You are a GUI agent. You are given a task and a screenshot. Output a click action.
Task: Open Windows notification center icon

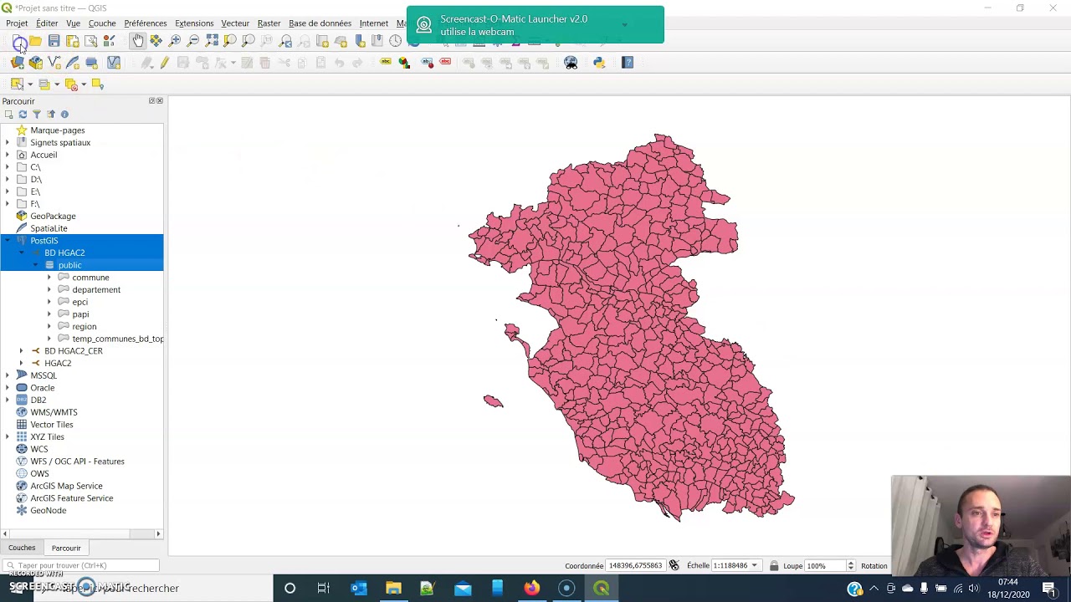[x=1049, y=588]
